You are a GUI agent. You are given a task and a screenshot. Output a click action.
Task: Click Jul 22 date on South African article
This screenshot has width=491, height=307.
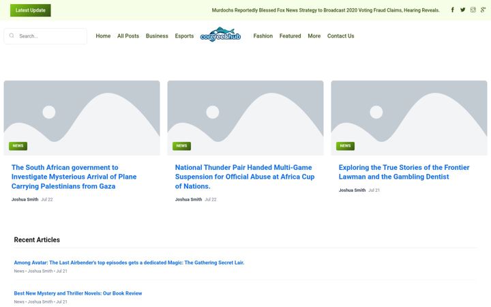(x=47, y=199)
